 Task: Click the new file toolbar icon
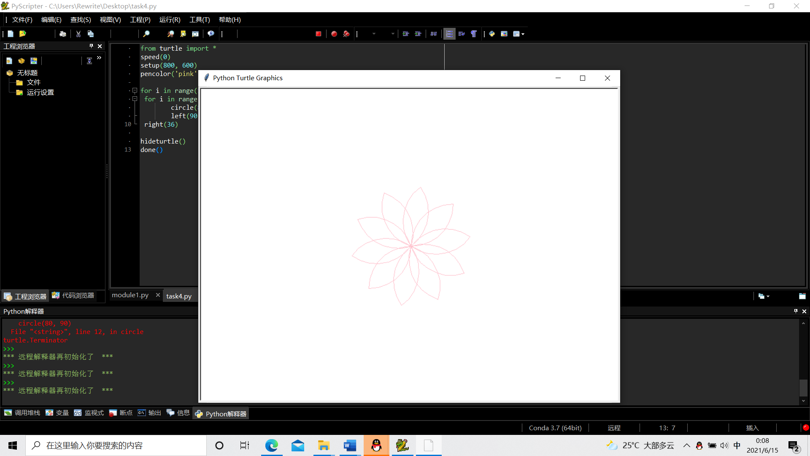coord(11,34)
